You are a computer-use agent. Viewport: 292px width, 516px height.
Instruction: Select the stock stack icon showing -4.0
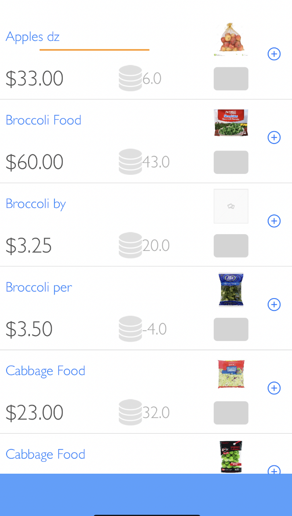130,329
